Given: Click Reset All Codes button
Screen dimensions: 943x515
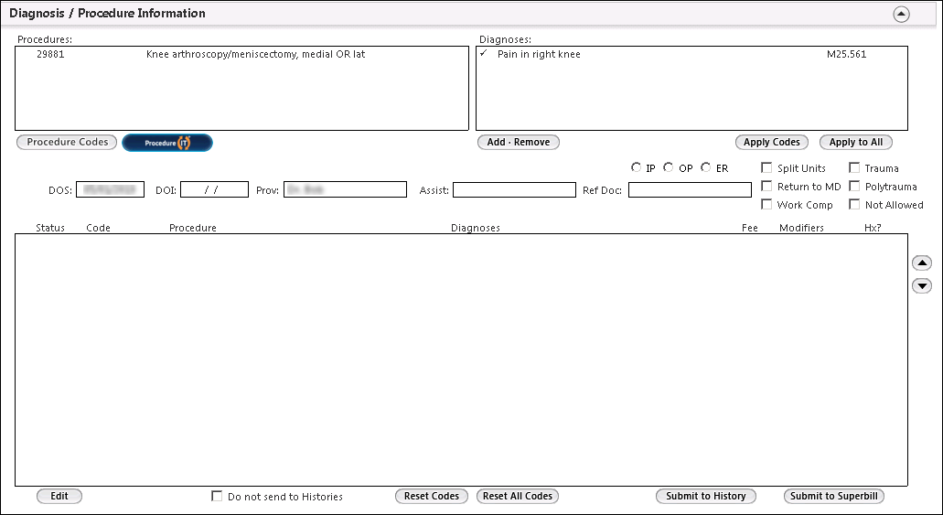Looking at the screenshot, I should (517, 497).
